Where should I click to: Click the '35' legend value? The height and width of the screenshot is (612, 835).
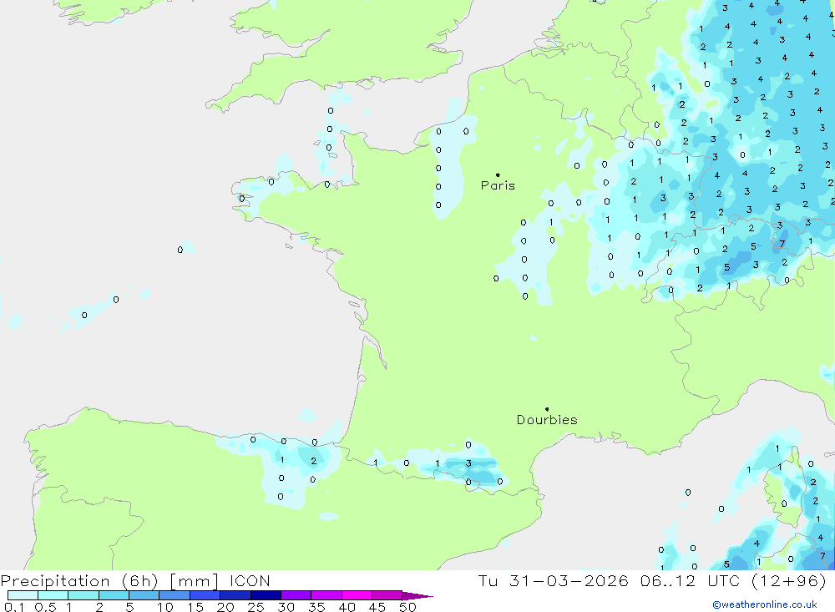316,607
